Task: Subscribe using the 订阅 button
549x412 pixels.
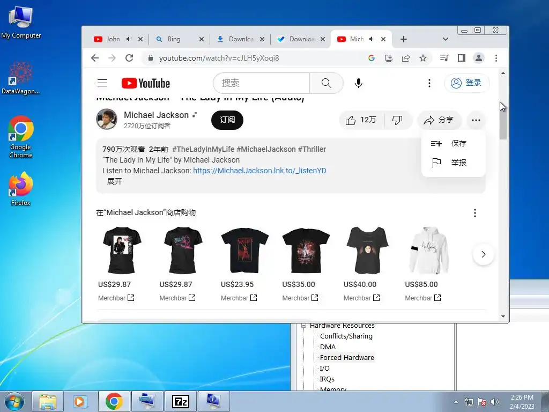Action: [x=227, y=120]
